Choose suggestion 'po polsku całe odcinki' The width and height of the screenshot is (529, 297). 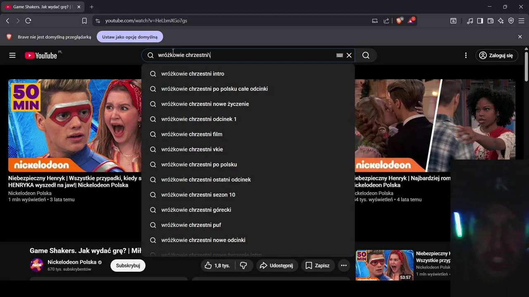[248, 89]
